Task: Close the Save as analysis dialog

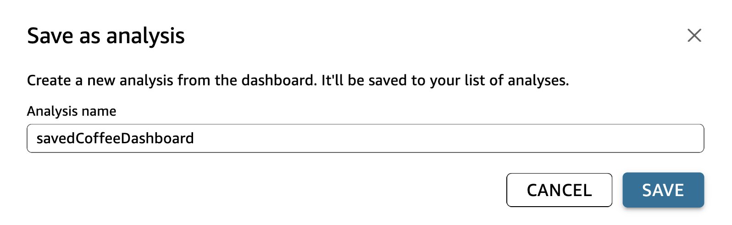Action: [x=694, y=35]
